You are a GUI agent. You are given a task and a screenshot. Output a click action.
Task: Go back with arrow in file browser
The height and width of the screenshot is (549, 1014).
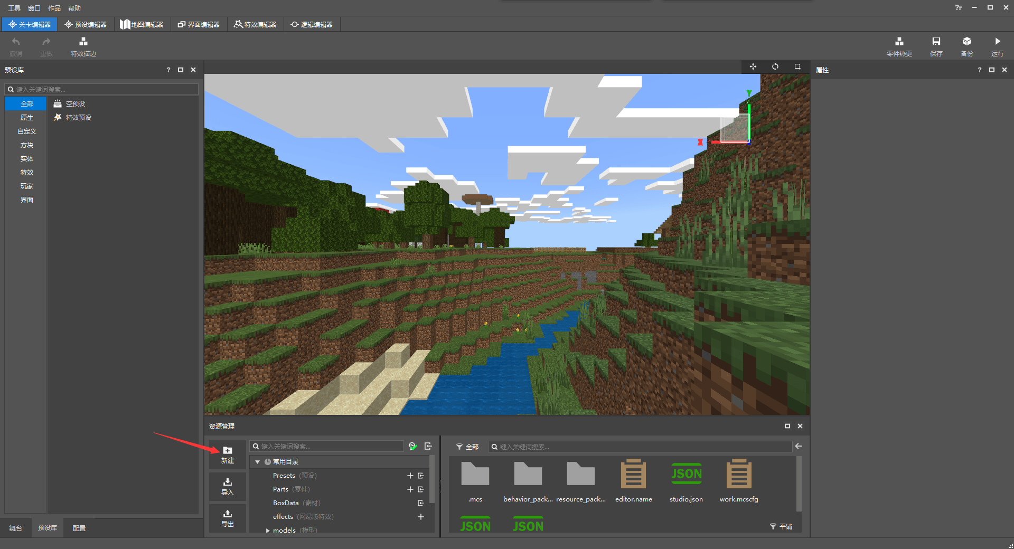coord(799,446)
